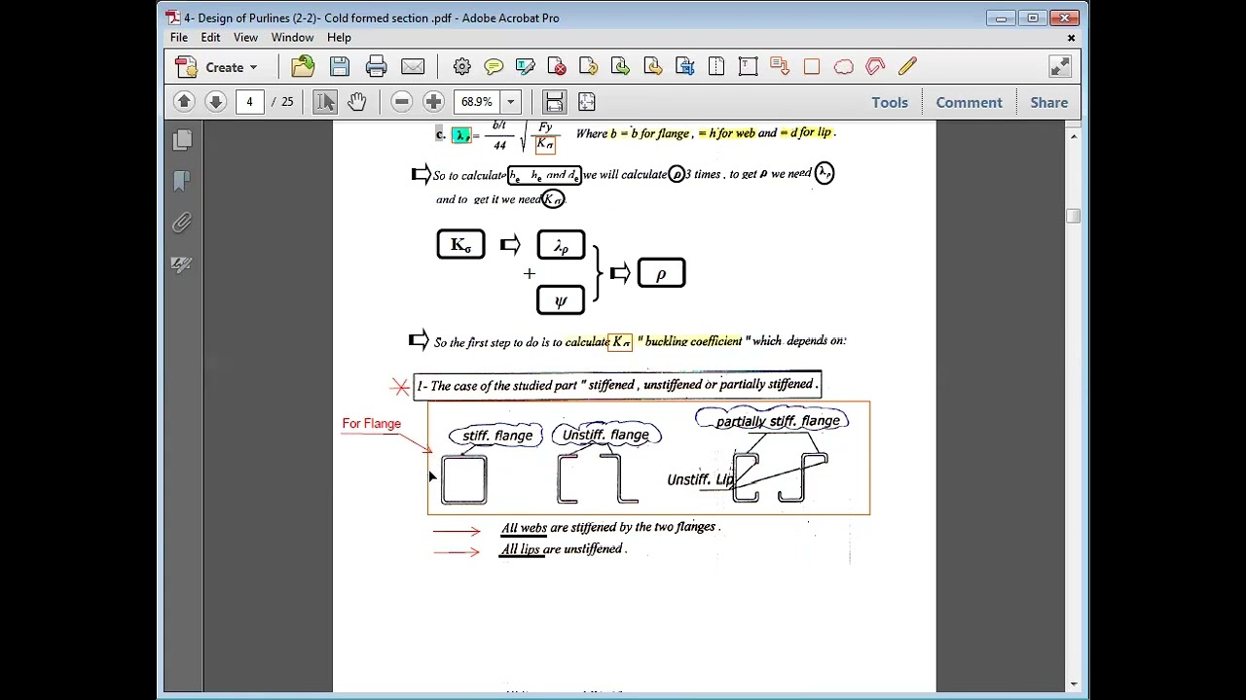This screenshot has height=700, width=1246.
Task: Save the file with the floppy icon
Action: click(x=339, y=67)
